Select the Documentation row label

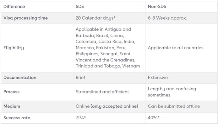pyautogui.click(x=20, y=77)
